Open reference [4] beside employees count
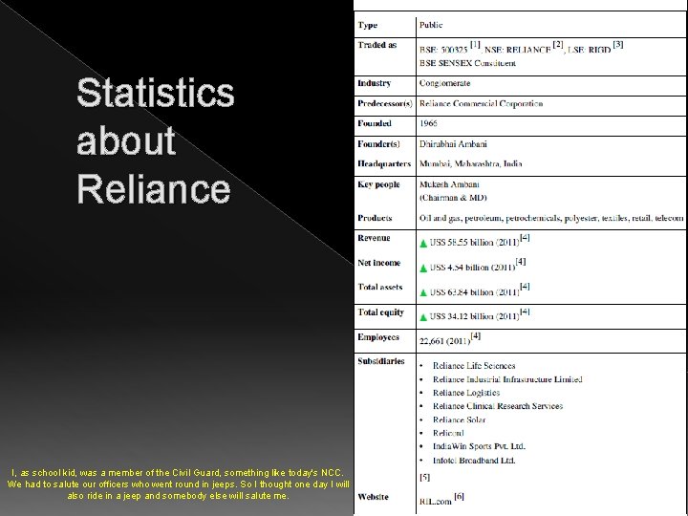 [x=476, y=335]
